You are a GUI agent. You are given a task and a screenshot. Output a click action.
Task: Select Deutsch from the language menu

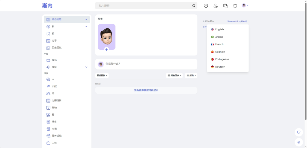(x=228, y=67)
